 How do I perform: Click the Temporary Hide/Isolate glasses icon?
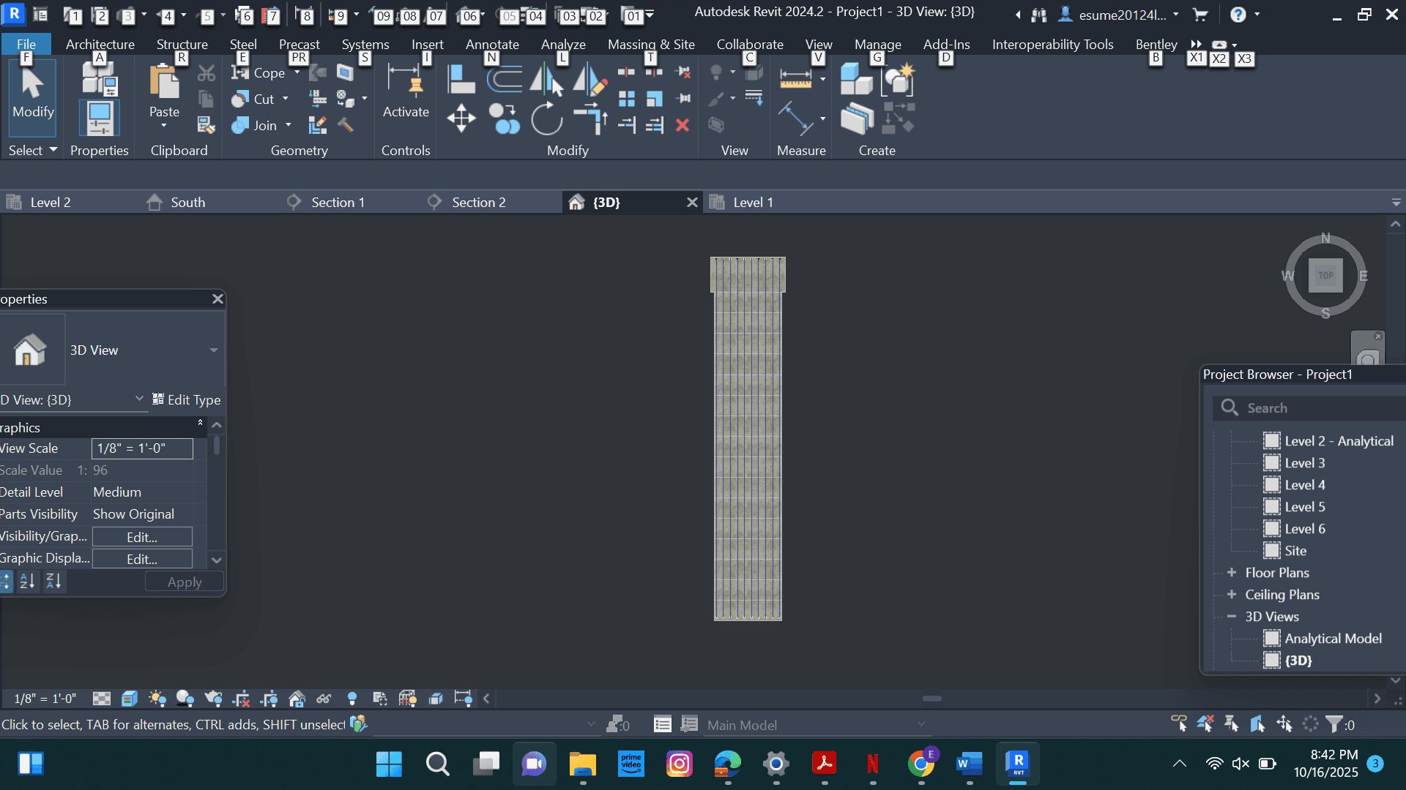[324, 699]
